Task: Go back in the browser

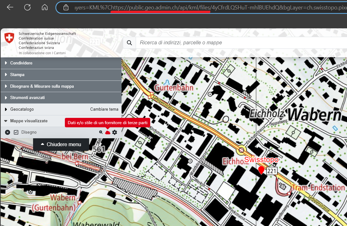Action: (x=10, y=7)
